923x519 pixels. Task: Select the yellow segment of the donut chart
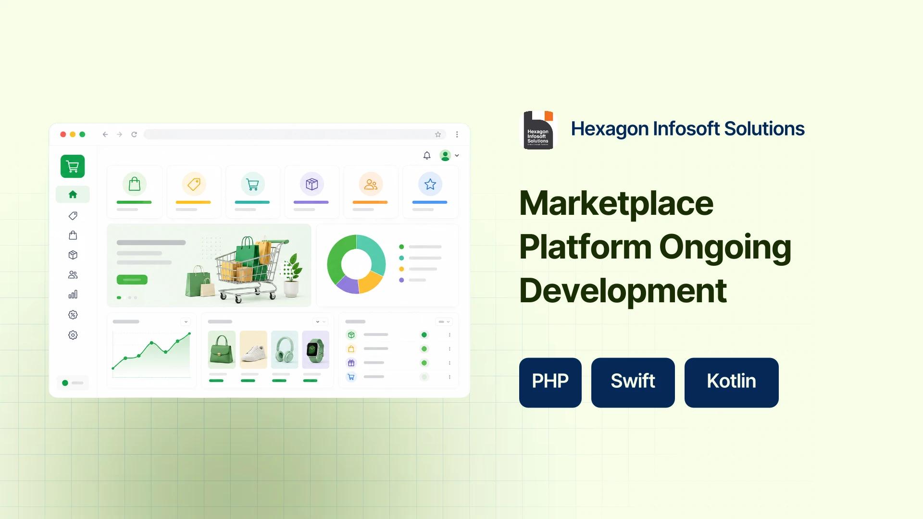coord(371,283)
